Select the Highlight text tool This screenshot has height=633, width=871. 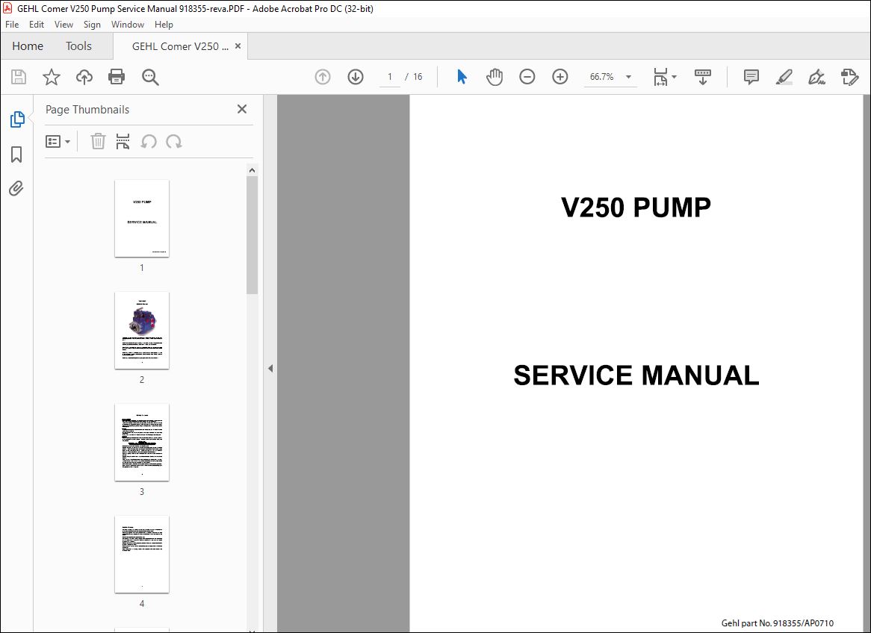784,77
